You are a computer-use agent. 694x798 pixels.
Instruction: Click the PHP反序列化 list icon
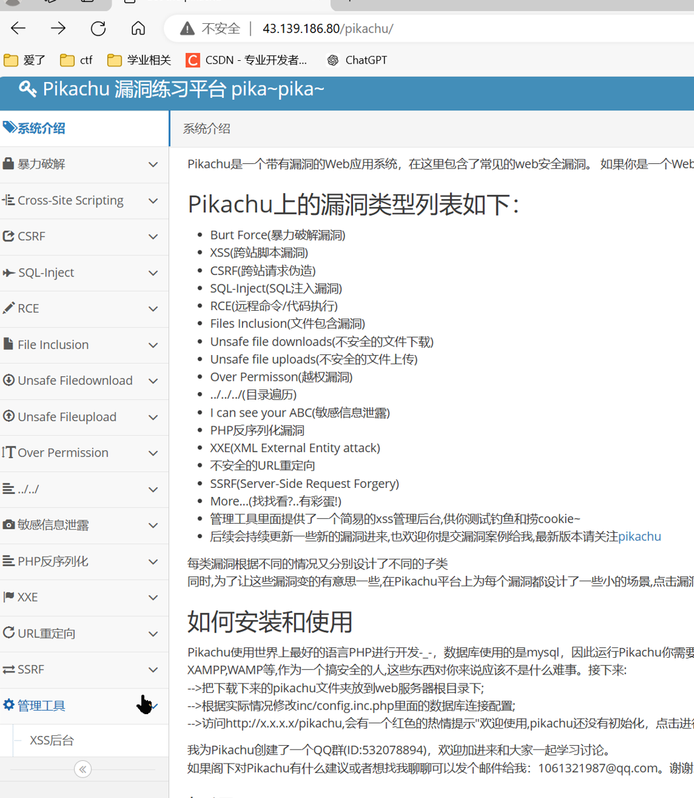9,561
